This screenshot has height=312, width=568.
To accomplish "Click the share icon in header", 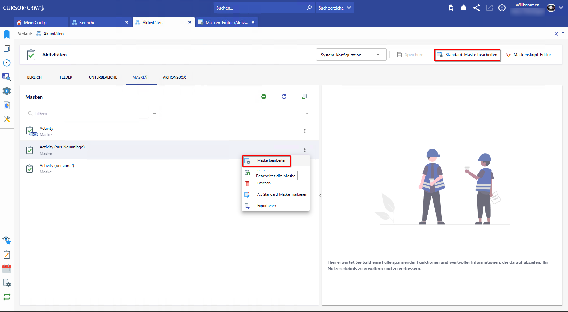I will (477, 8).
